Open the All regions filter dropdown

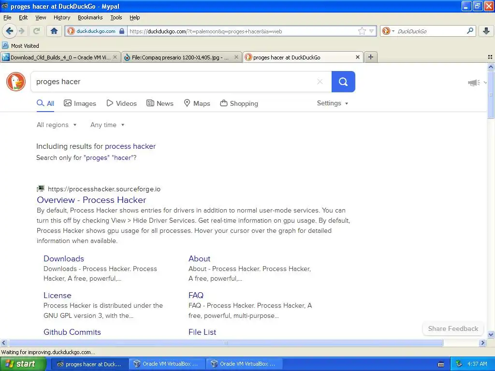(x=57, y=125)
